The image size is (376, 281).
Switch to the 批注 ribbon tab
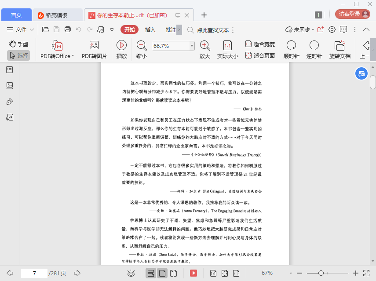pyautogui.click(x=171, y=29)
